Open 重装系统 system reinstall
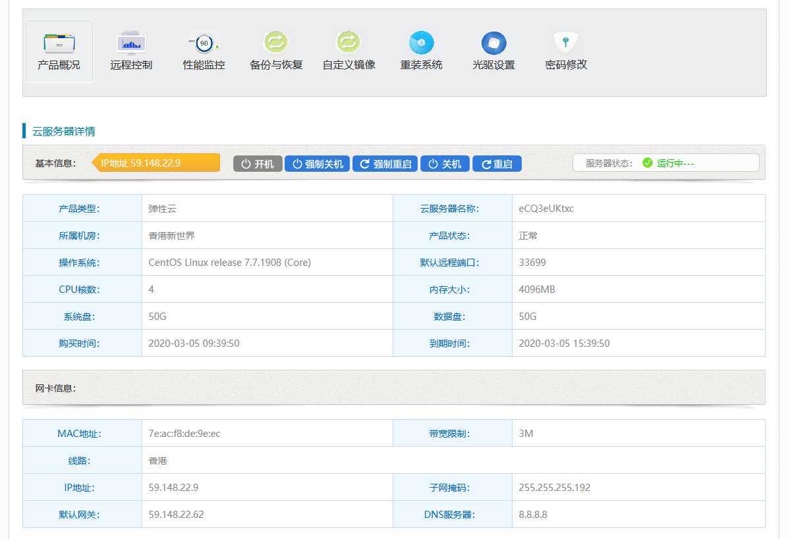788x539 pixels. click(420, 51)
